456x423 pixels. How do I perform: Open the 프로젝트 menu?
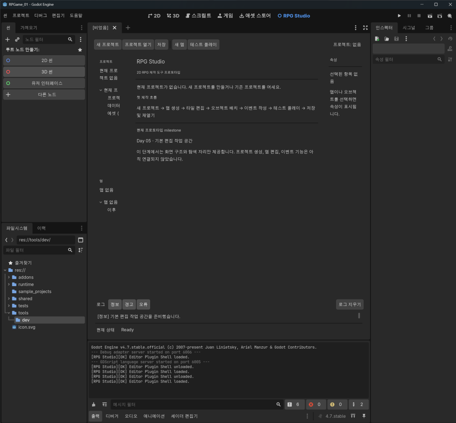(20, 16)
